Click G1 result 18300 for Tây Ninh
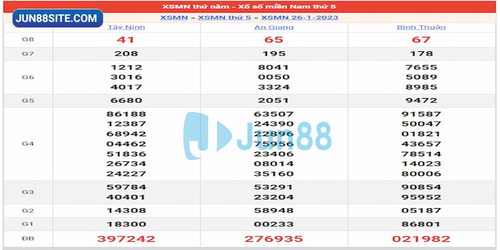 pos(126,224)
